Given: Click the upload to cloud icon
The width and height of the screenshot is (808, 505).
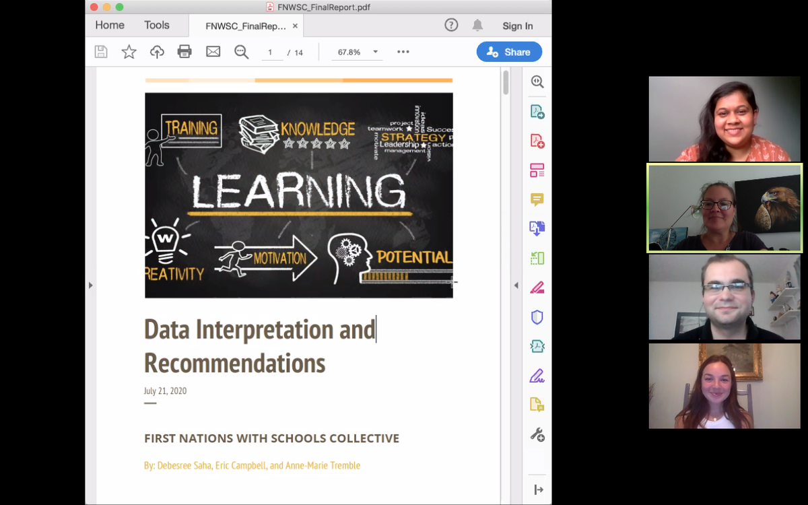Looking at the screenshot, I should tap(157, 52).
